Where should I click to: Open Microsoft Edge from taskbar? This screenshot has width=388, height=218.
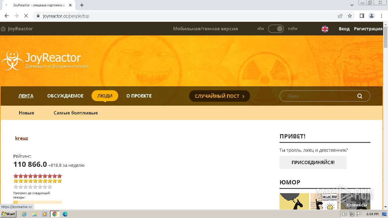click(x=65, y=214)
